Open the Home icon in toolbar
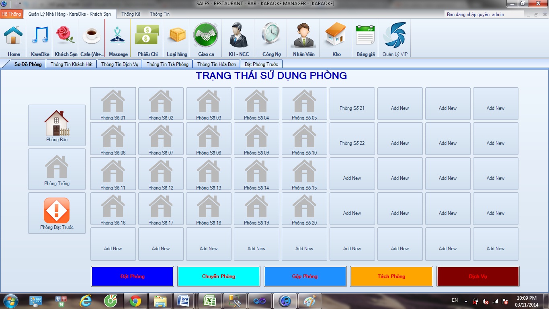 14,39
